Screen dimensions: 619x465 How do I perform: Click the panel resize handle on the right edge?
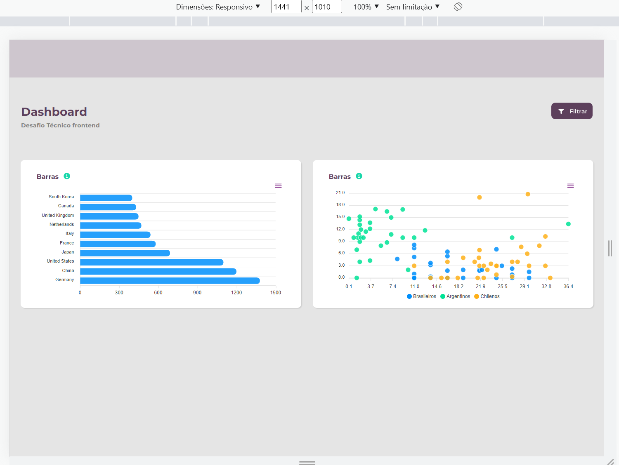click(x=610, y=248)
